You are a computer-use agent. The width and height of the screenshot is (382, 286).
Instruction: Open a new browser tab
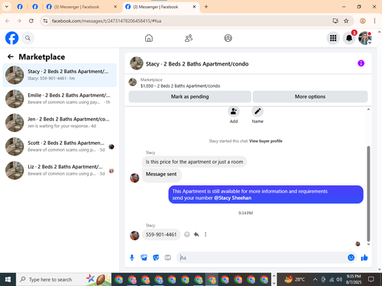206,7
